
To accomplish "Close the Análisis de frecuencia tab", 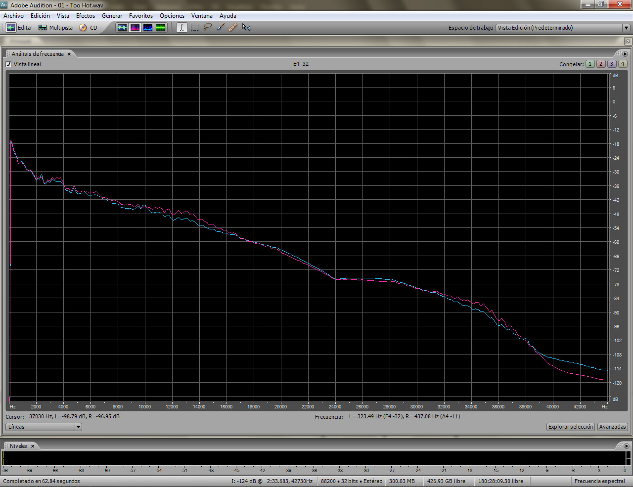I will pyautogui.click(x=69, y=54).
